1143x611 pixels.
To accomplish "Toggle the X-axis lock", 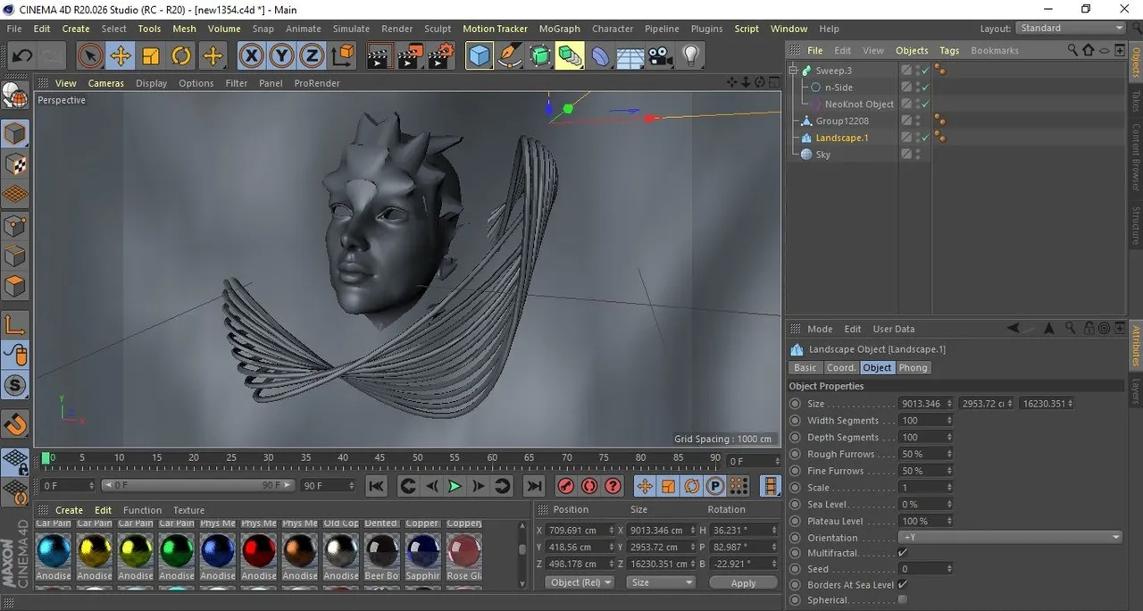I will click(252, 56).
